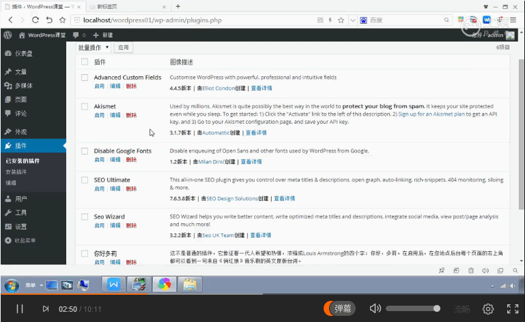Delete Akismet via 删除 link
Viewport: 525px width, 322px height.
point(131,115)
